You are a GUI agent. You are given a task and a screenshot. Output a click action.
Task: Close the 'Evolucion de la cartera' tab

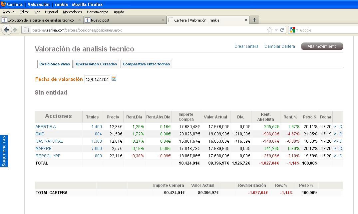tap(79, 20)
